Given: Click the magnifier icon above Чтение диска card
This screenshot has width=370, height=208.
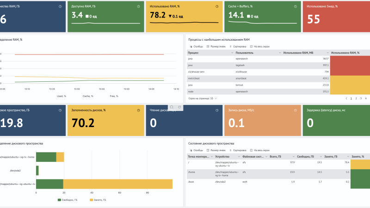Looking at the screenshot, I should 172,107.
